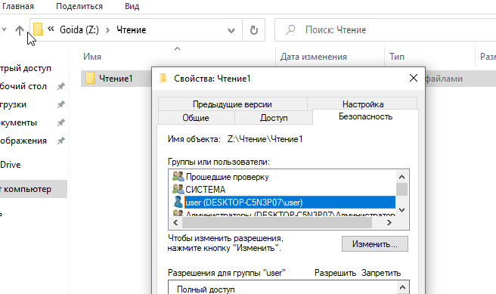Select the Чтение1 folder icon
The width and height of the screenshot is (496, 294).
coord(90,78)
